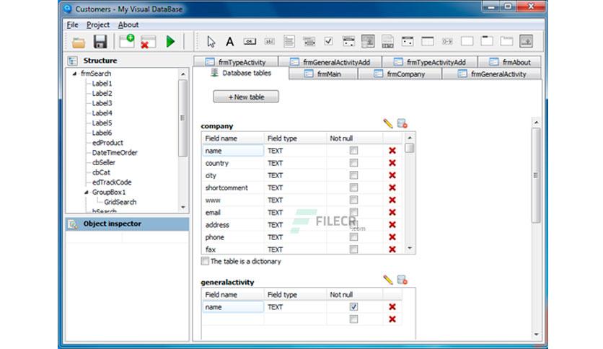This screenshot has width=603, height=349.
Task: Select DateTimeOrder in the Structure tree
Action: click(x=115, y=153)
